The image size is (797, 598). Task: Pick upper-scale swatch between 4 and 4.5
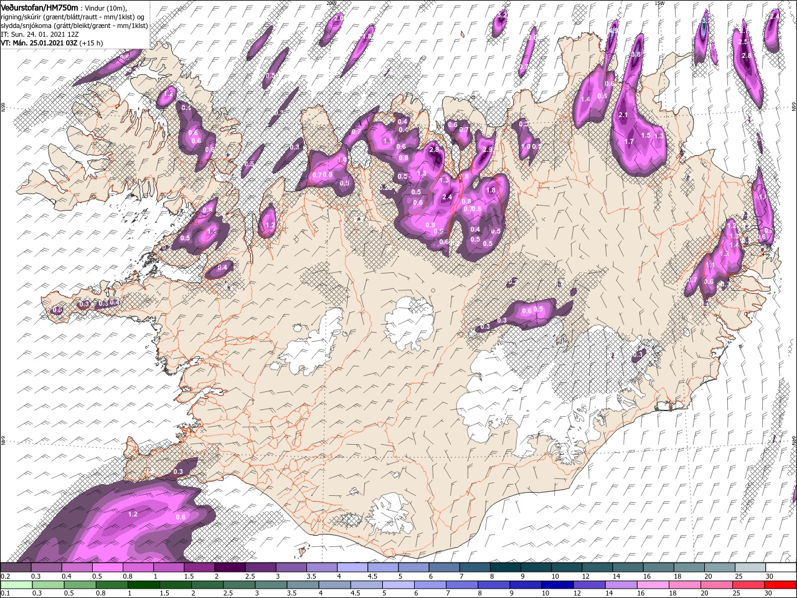pos(352,567)
